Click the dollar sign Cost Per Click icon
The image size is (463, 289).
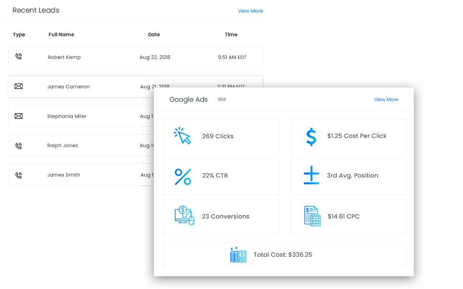pos(311,137)
